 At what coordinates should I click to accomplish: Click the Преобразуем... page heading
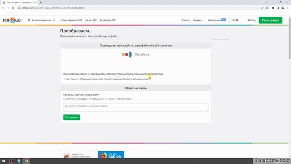tap(76, 31)
